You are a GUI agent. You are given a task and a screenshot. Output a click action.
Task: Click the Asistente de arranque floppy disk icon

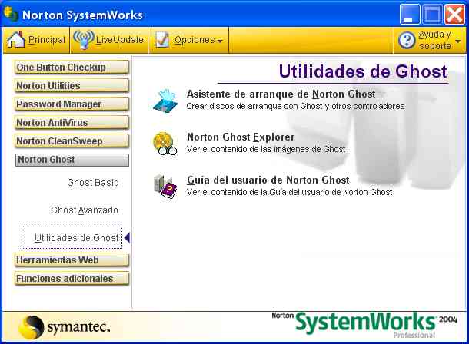click(165, 100)
